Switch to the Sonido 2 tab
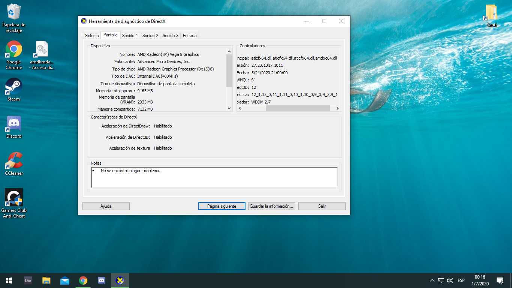 click(150, 36)
